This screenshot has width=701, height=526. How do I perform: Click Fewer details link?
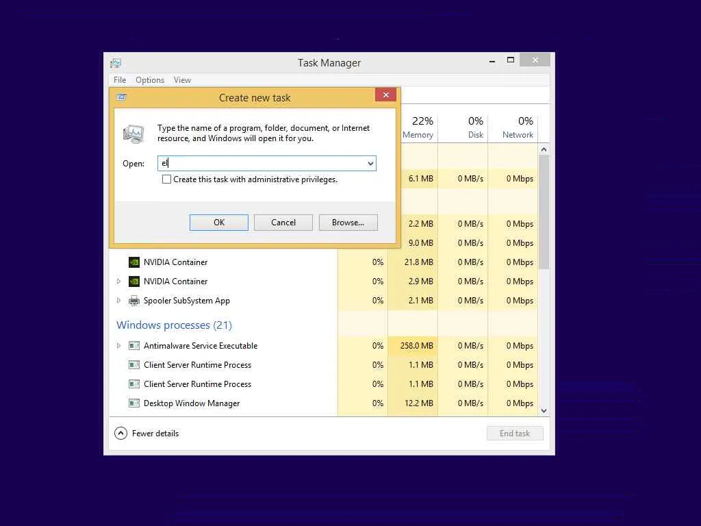coord(155,434)
